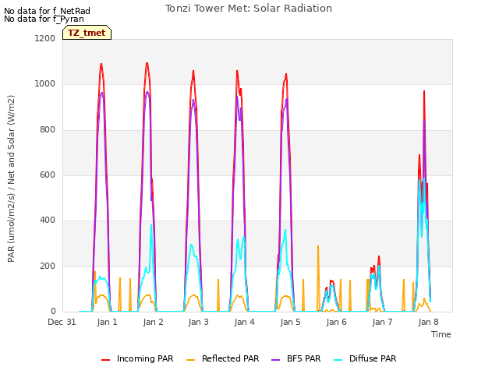The width and height of the screenshot is (499, 374).
Task: Click the orange Reflected PAR legend swatch
Action: click(190, 360)
